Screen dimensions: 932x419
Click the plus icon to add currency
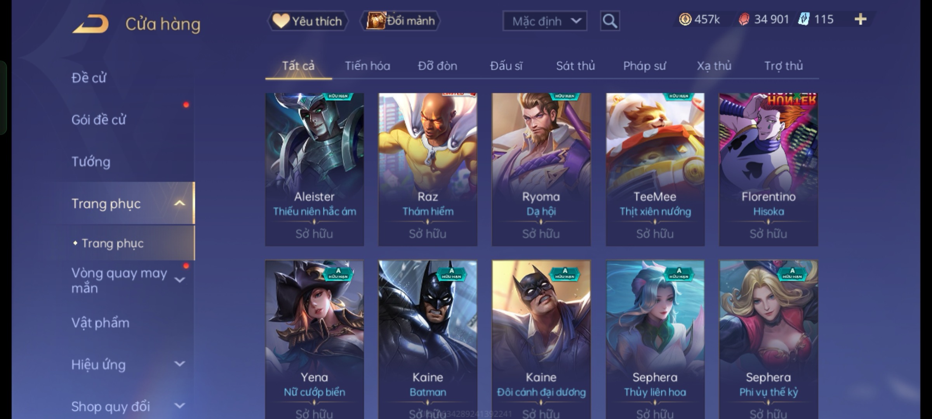[861, 19]
